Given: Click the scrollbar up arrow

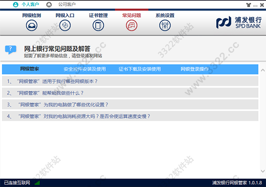Looking at the screenshot, I should tap(262, 70).
